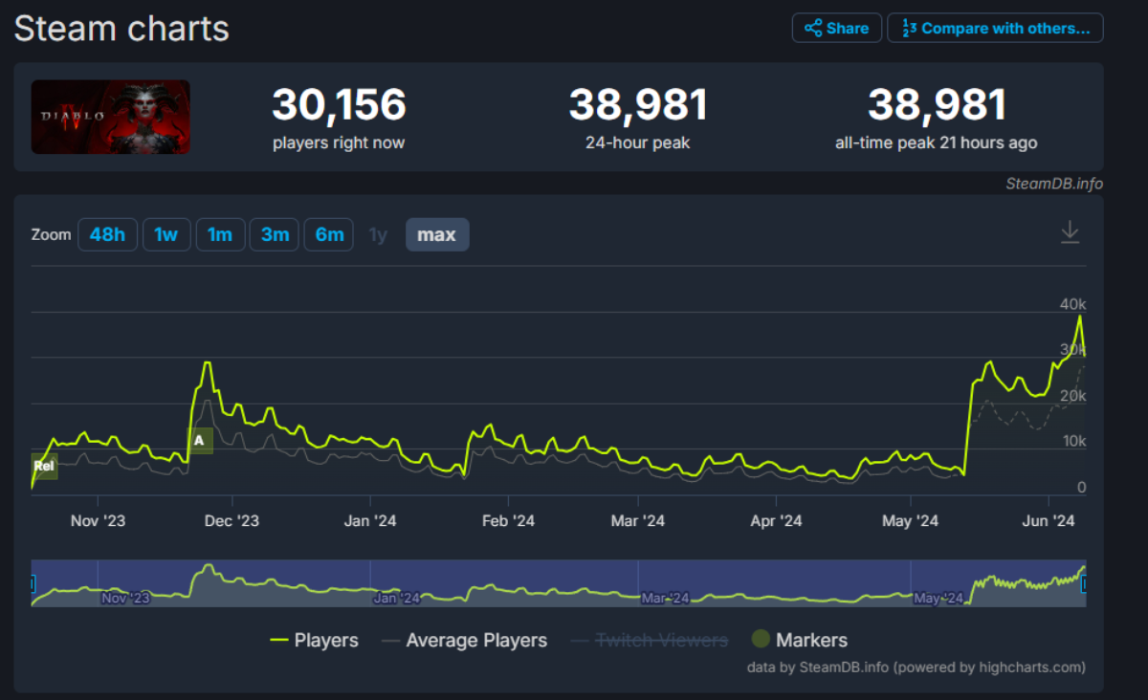1148x700 pixels.
Task: Toggle the Players series in legend
Action: click(x=314, y=640)
